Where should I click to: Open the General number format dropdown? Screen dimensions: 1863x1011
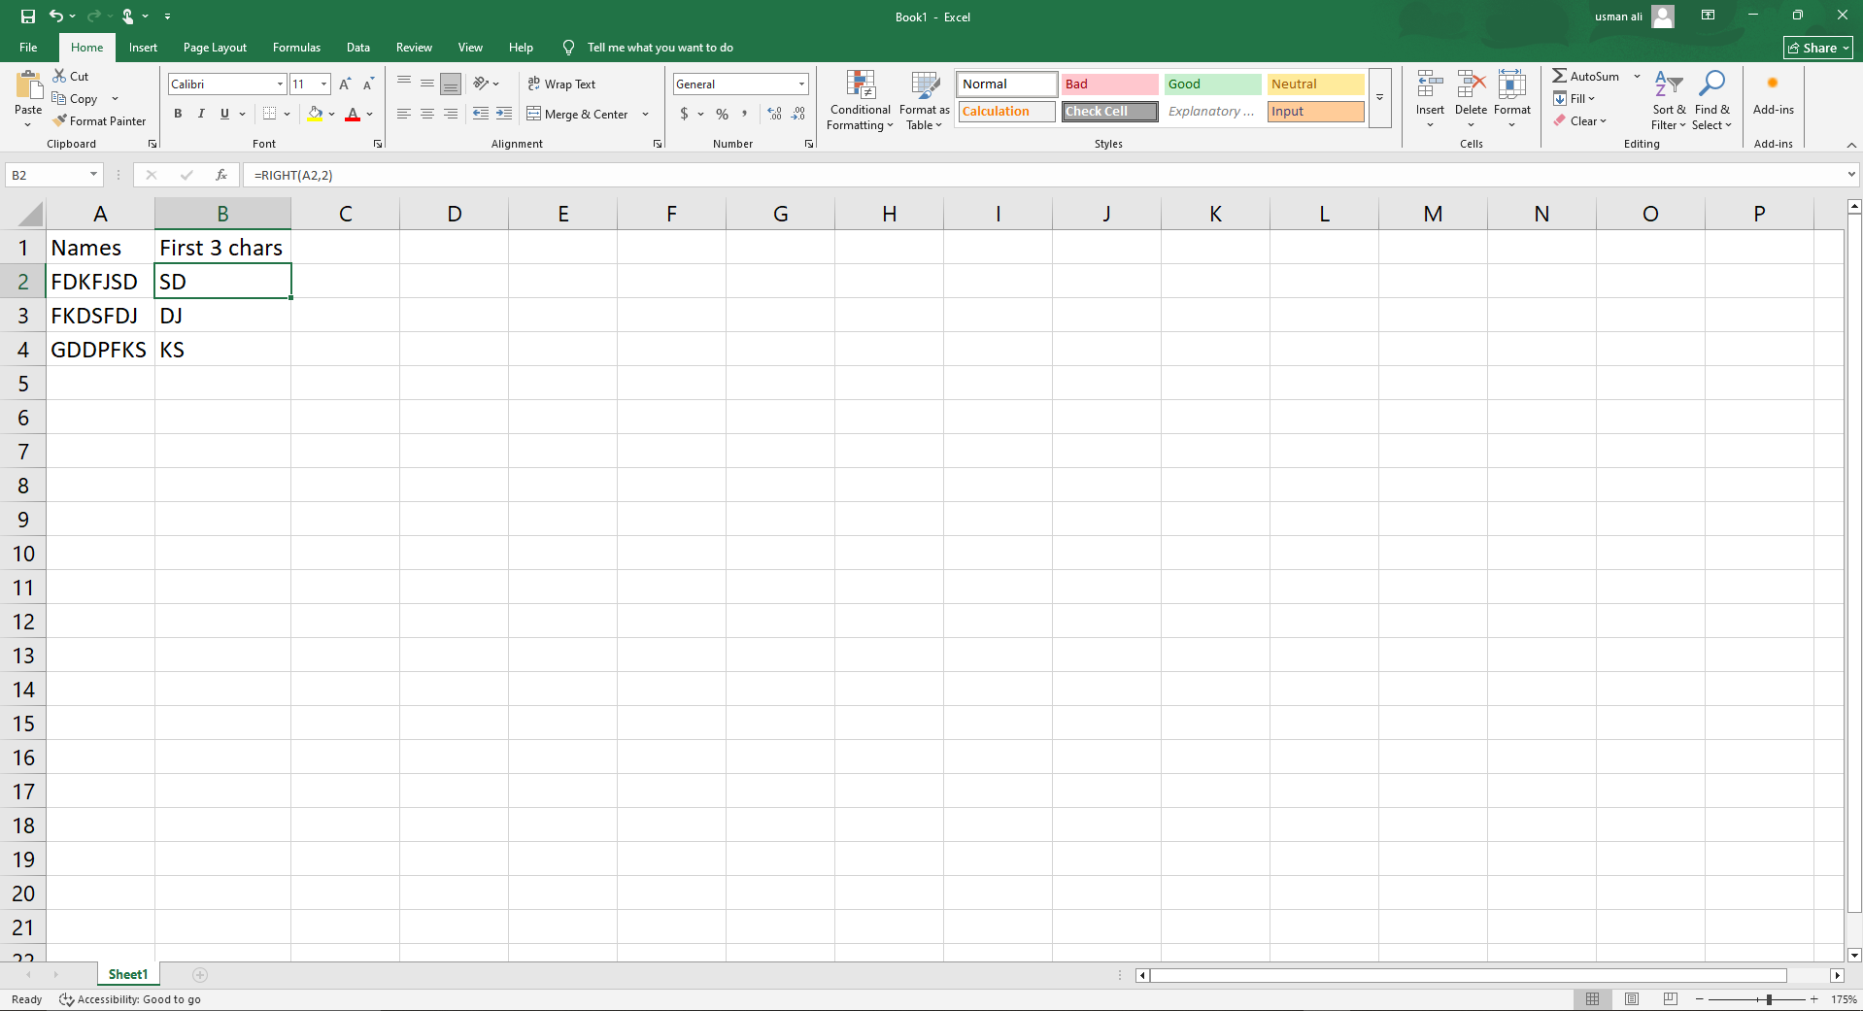click(x=801, y=84)
